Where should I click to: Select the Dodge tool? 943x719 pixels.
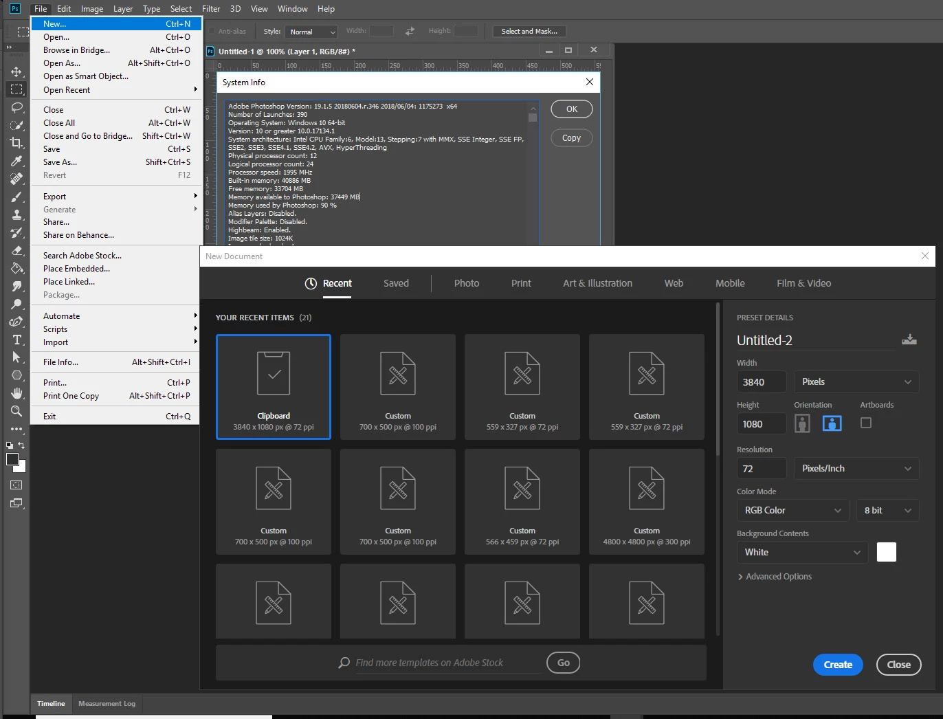tap(16, 304)
